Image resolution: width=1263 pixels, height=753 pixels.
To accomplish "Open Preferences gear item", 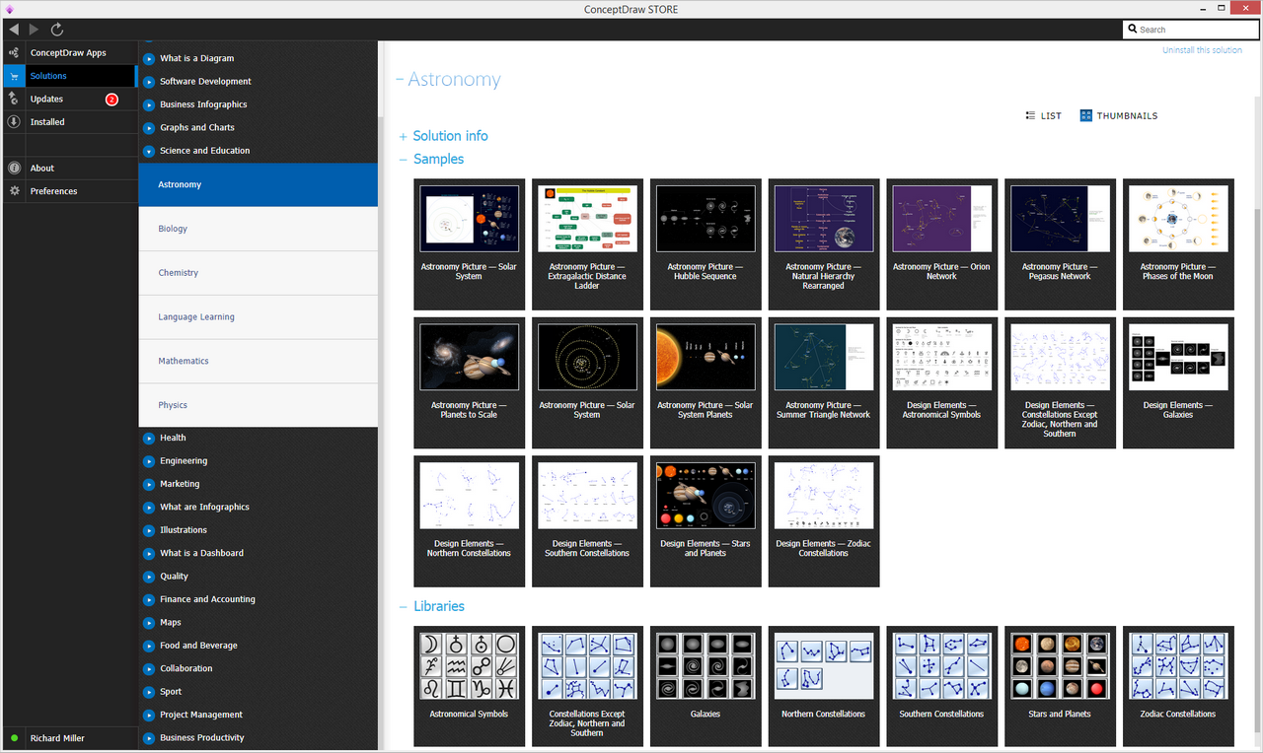I will point(53,191).
